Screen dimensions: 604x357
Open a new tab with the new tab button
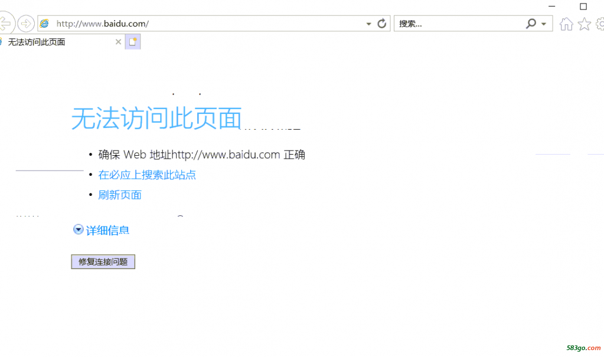point(133,41)
